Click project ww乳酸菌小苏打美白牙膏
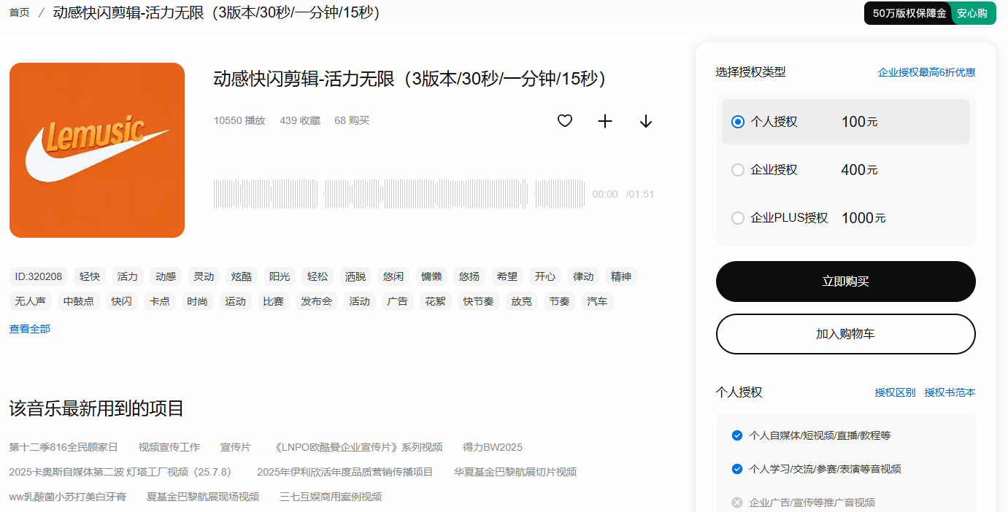 (x=68, y=497)
